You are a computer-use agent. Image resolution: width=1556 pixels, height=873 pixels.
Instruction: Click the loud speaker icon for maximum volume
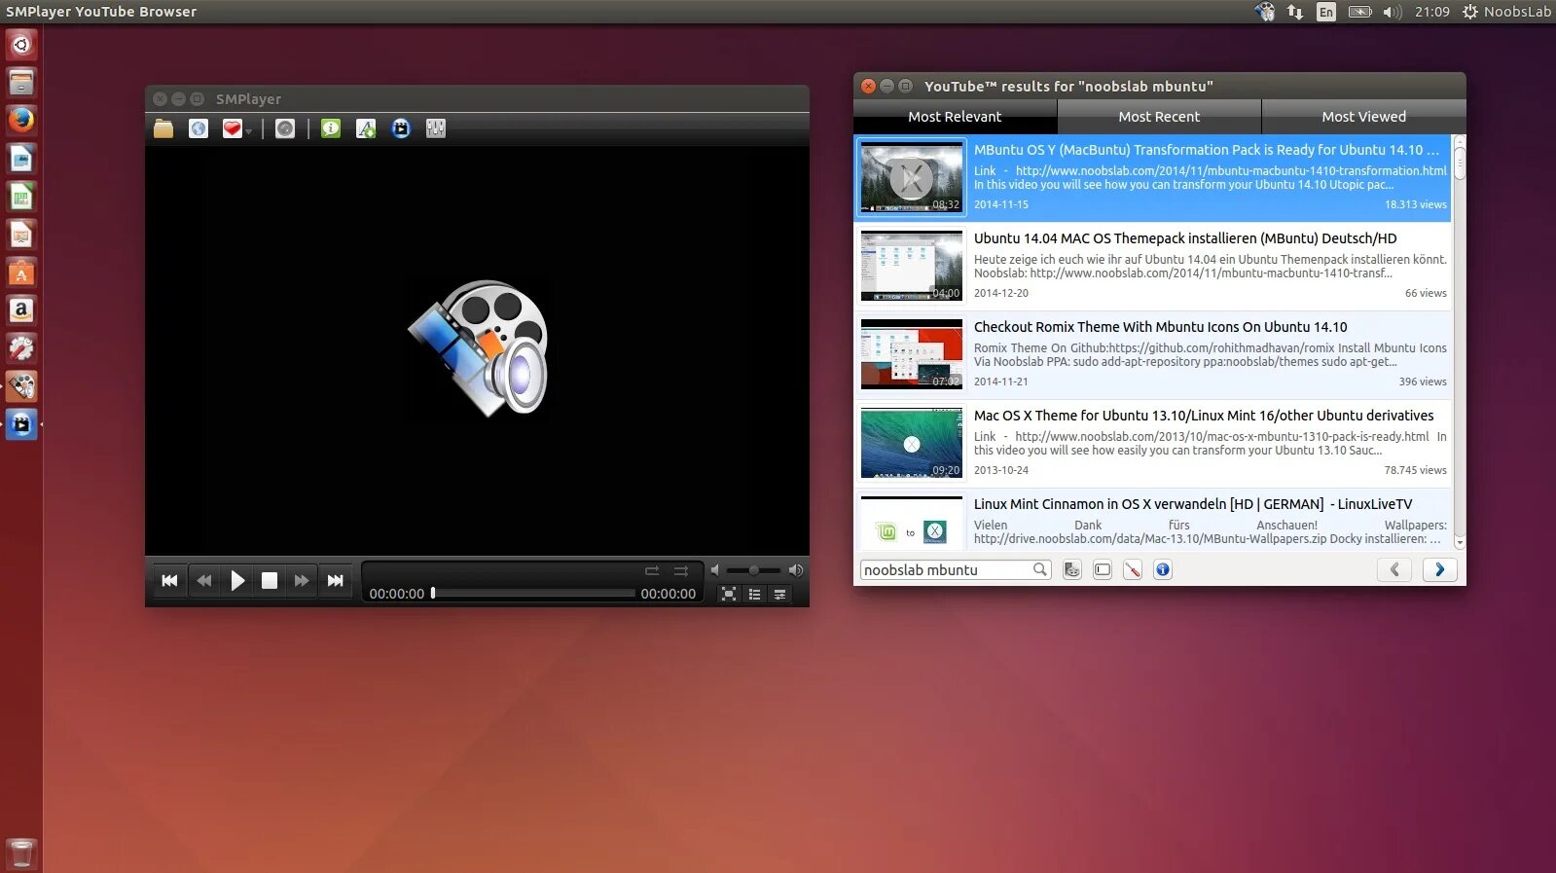[x=796, y=570]
